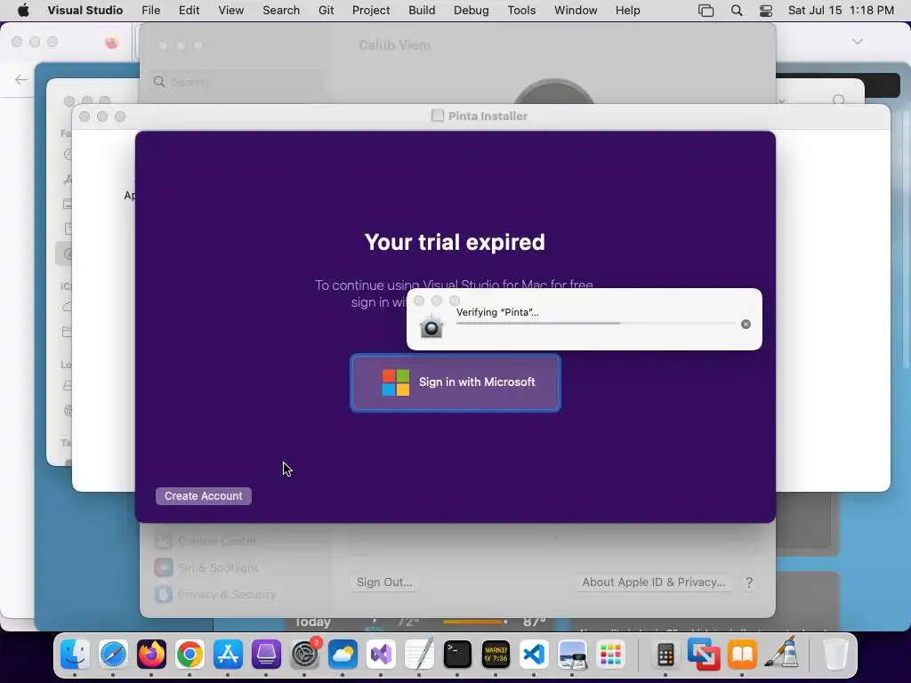Open the Edit menu
Image resolution: width=911 pixels, height=683 pixels.
coord(189,11)
